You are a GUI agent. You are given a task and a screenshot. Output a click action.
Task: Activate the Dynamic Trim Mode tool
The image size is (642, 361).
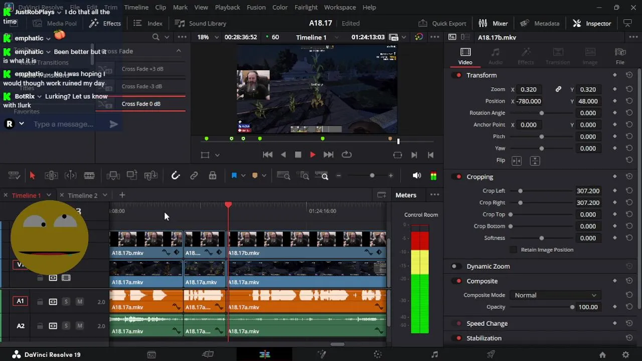[71, 175]
